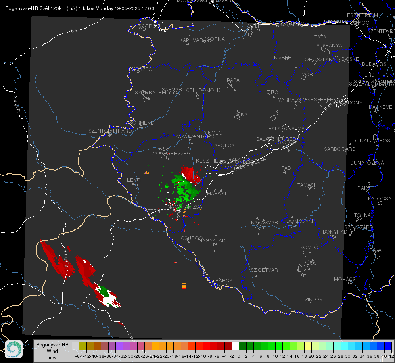Screen dimensions: 395x363
Task: Click the SZENTGOTTHARD label
Action: point(110,131)
